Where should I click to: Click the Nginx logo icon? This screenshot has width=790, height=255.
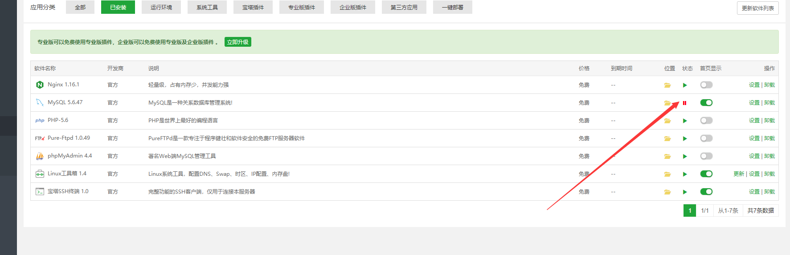[x=40, y=85]
